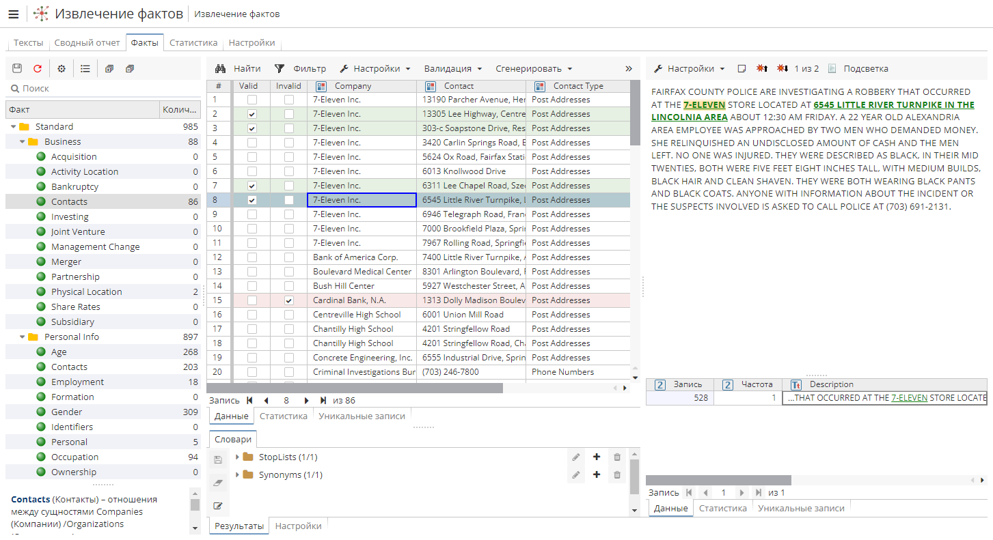
Task: Go to first record in facts grid
Action: point(249,401)
